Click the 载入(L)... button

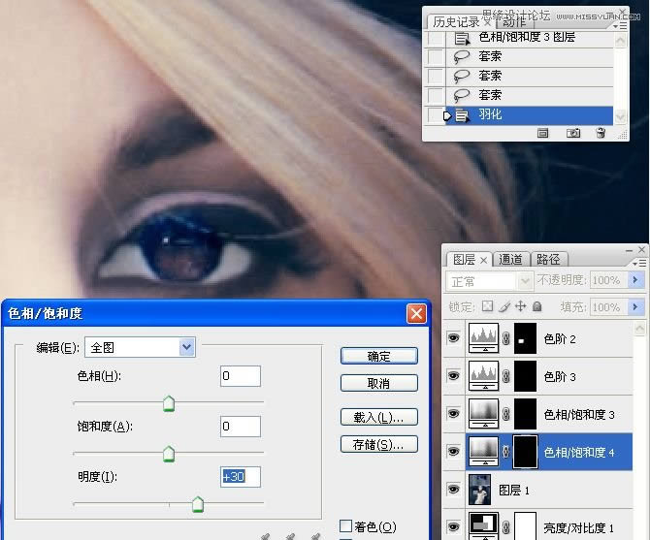pos(378,418)
